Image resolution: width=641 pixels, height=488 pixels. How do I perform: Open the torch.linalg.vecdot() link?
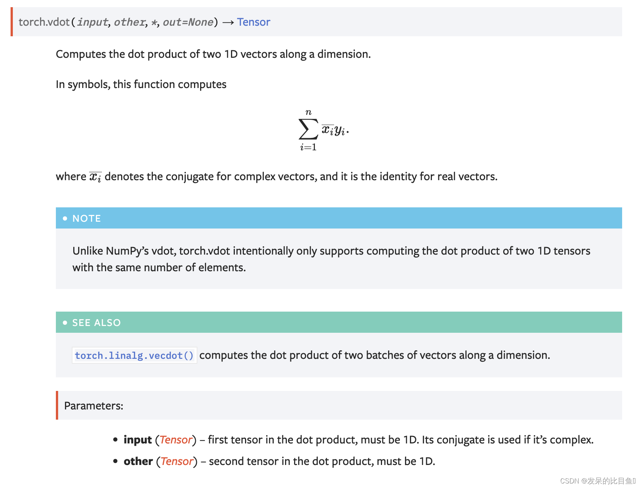(x=134, y=355)
